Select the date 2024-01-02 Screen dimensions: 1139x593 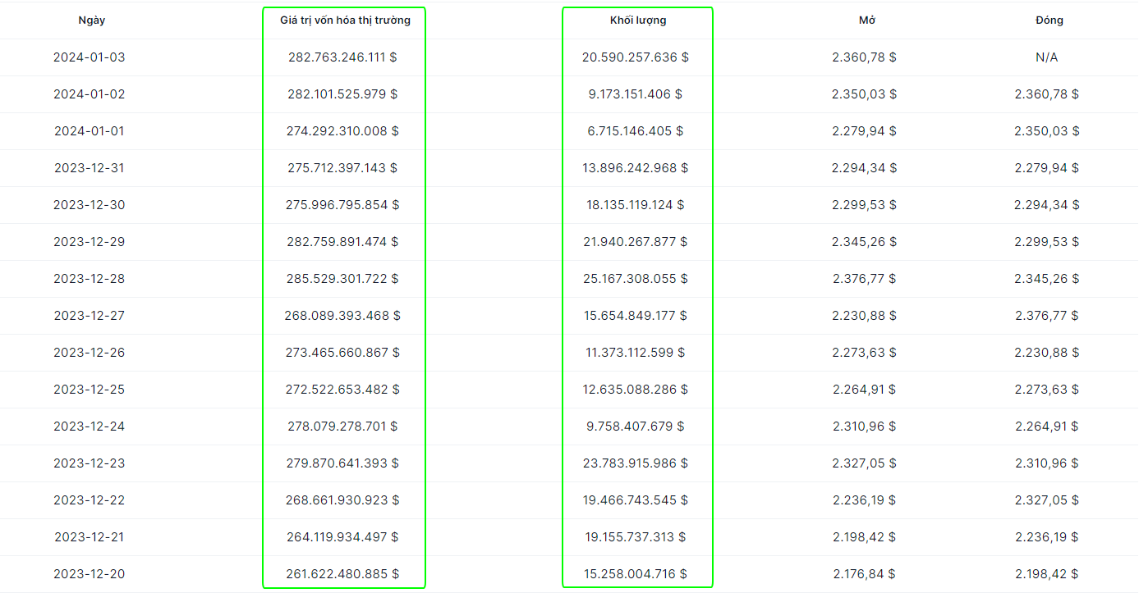pos(90,94)
